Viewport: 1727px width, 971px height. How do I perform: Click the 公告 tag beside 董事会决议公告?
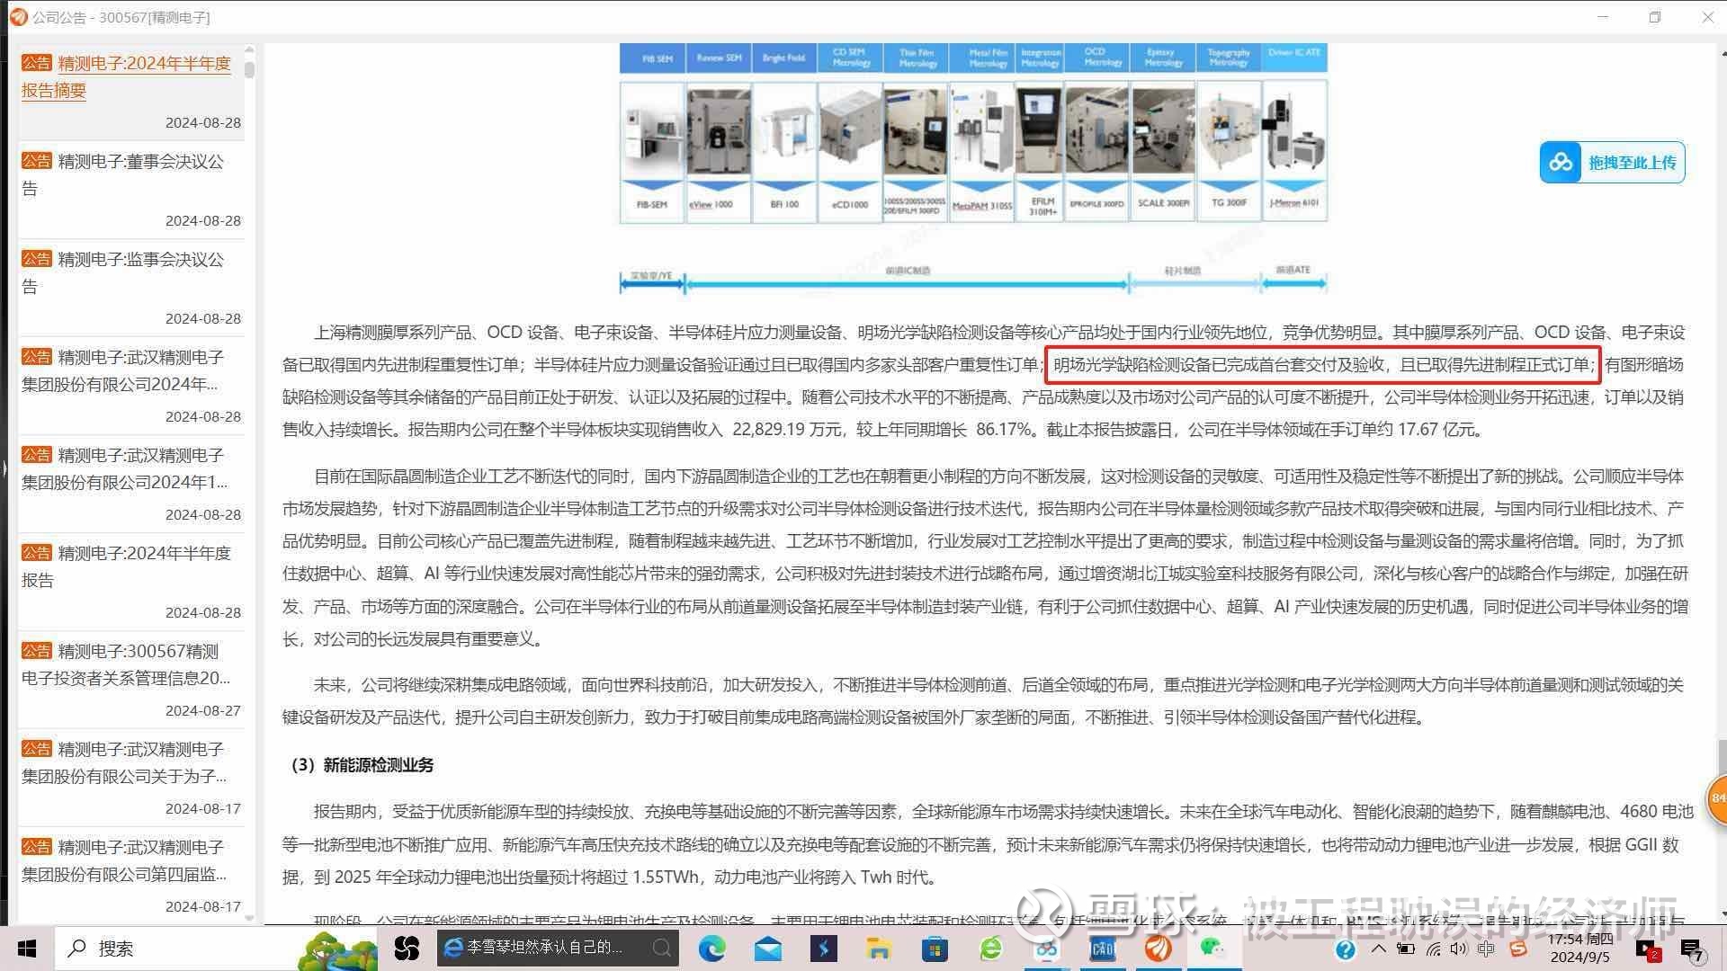[37, 161]
